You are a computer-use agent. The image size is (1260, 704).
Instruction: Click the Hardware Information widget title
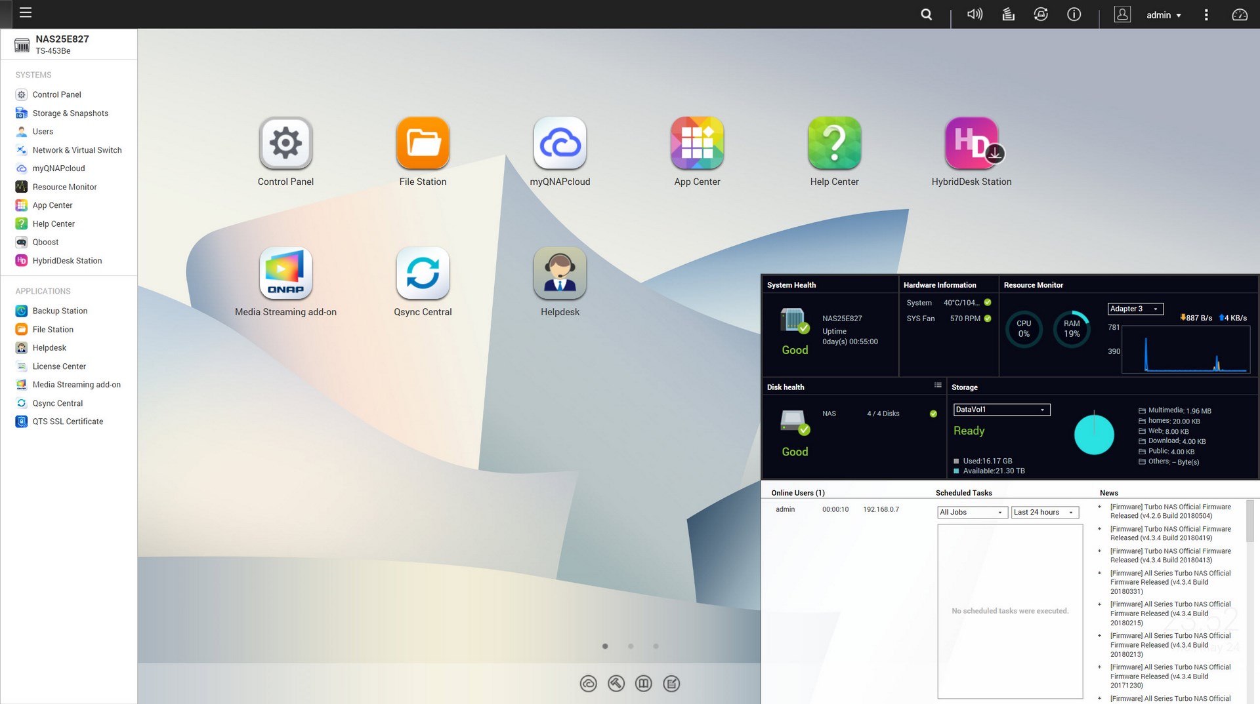pyautogui.click(x=940, y=285)
